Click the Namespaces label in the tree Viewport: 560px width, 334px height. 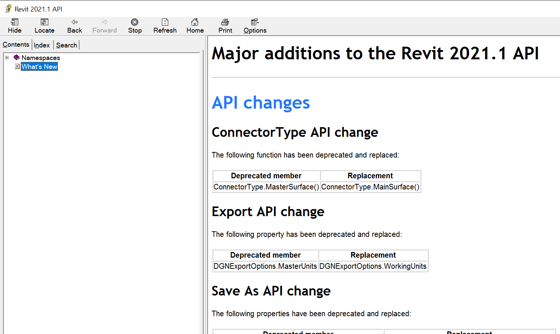(x=40, y=57)
